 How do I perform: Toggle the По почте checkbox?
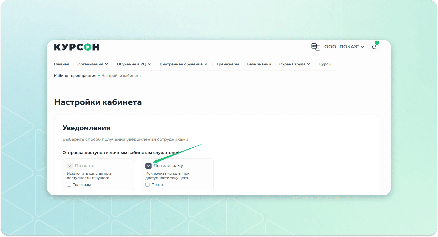70,166
